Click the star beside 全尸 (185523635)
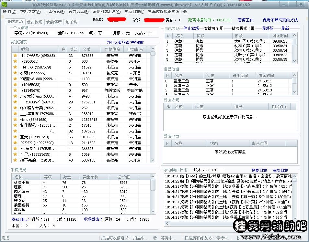Image resolution: width=309 pixels, height=242 pixels. [x=15, y=154]
